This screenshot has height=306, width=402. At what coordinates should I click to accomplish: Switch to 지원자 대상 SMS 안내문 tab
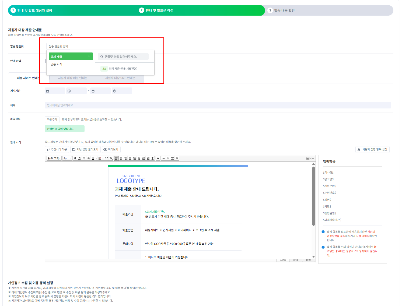tap(120, 78)
